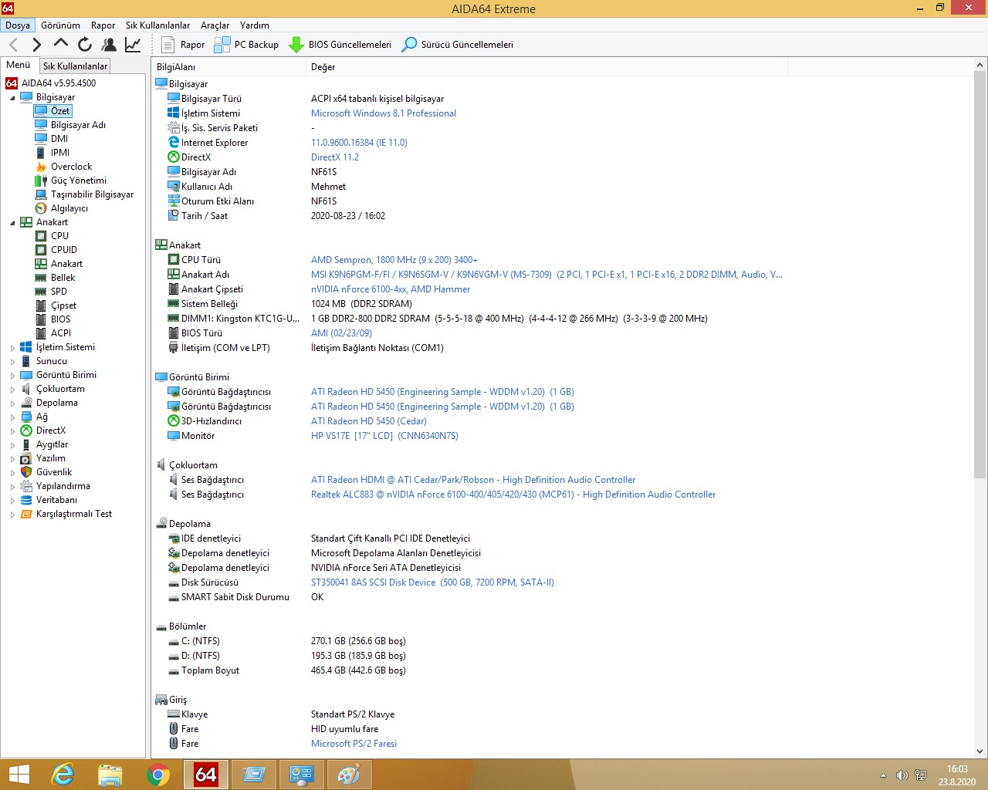Screen dimensions: 988x790
Task: Click the Forward navigation arrow
Action: (x=36, y=45)
